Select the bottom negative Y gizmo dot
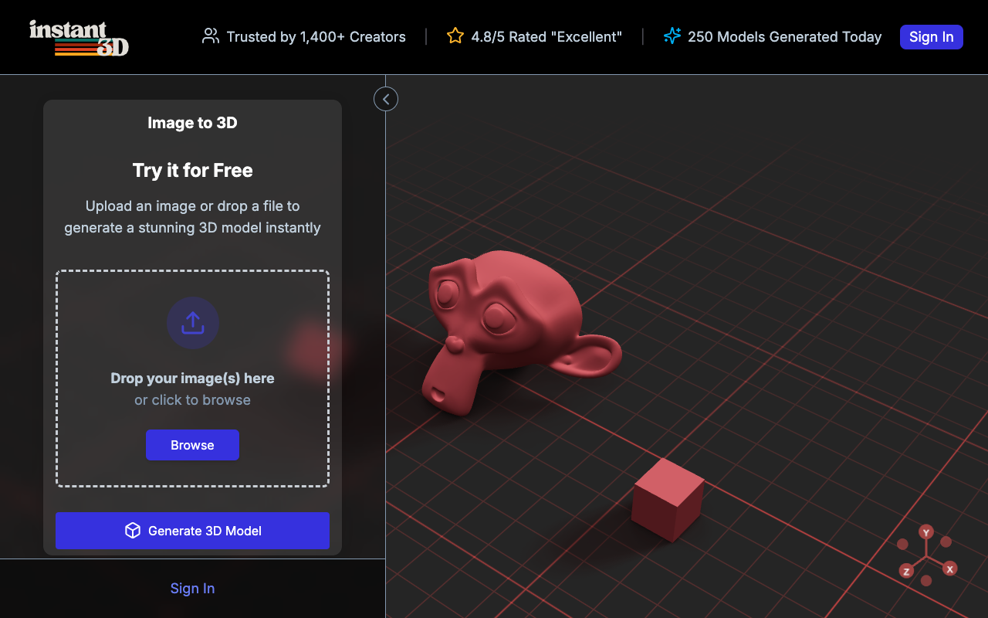The image size is (988, 618). tap(926, 581)
